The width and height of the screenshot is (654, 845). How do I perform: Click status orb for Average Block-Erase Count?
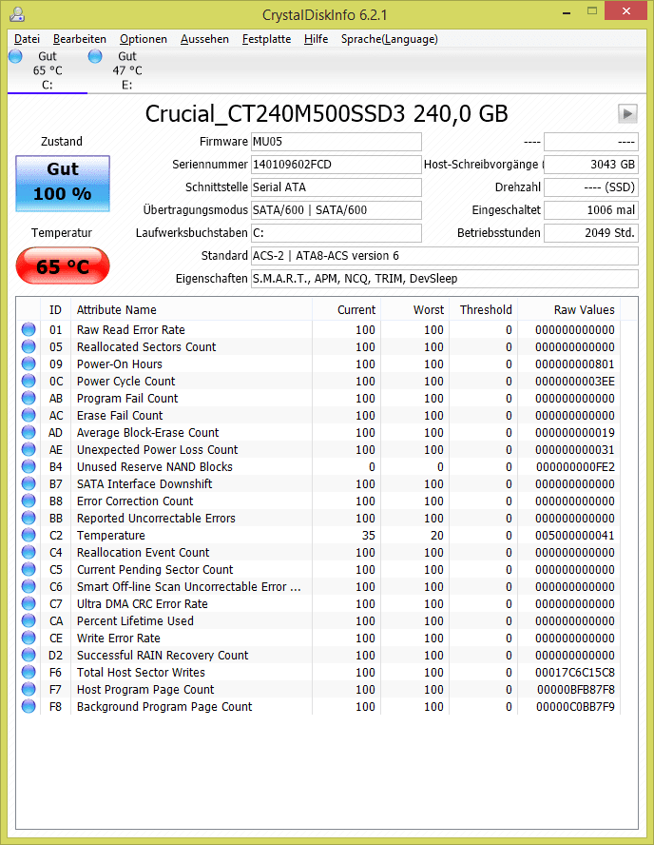(29, 432)
